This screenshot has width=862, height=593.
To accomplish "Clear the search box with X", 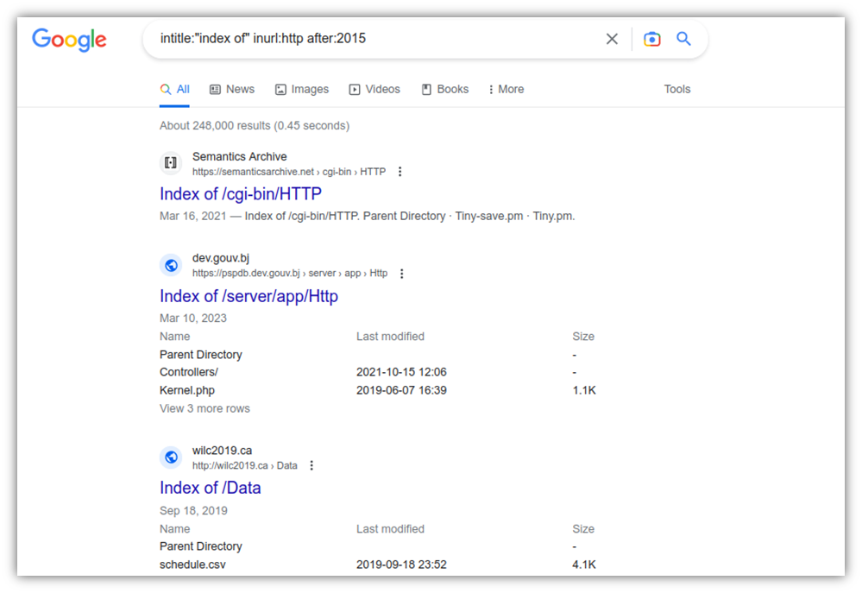I will click(x=612, y=39).
